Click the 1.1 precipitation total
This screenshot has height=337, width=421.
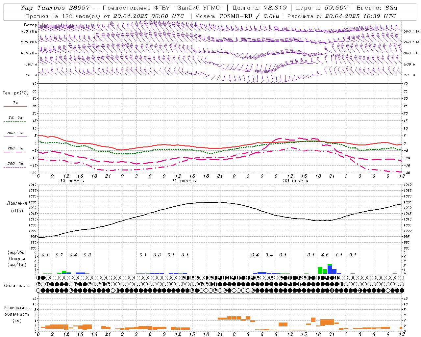[x=339, y=255]
